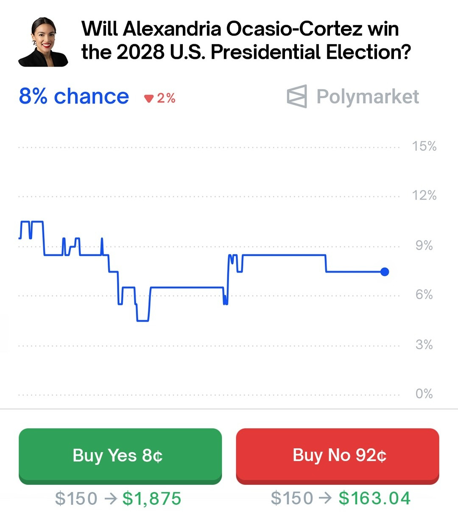Click the arrow icon before $1,875
This screenshot has height=512, width=458.
click(x=110, y=498)
